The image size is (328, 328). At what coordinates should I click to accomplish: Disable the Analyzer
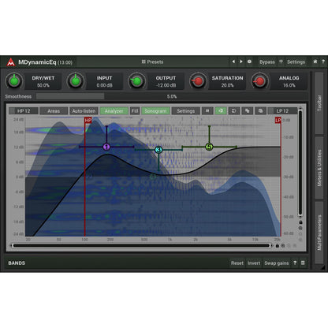pos(114,111)
